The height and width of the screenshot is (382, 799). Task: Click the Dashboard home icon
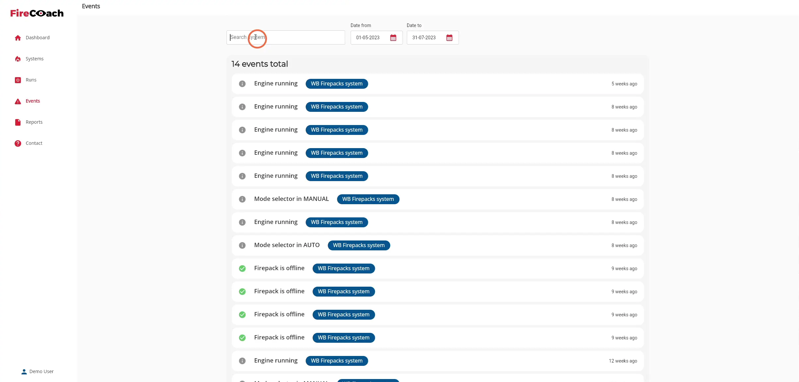coord(18,38)
